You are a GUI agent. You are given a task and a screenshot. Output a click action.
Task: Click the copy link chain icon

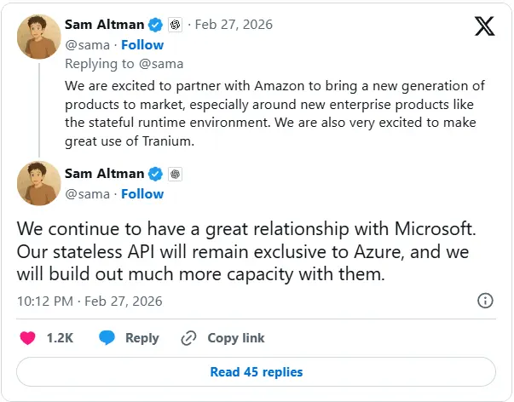189,338
